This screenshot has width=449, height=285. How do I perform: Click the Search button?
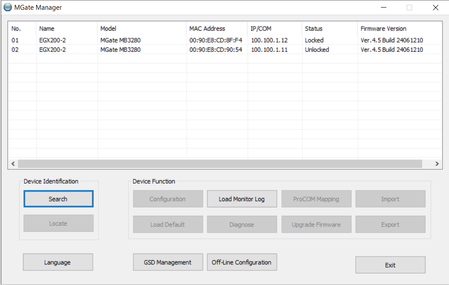point(58,199)
